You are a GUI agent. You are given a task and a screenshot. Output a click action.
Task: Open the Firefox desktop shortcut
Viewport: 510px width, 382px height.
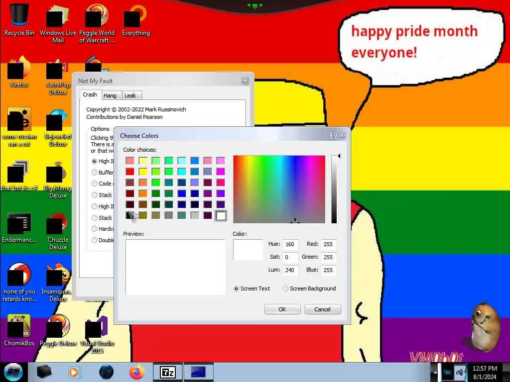click(19, 72)
